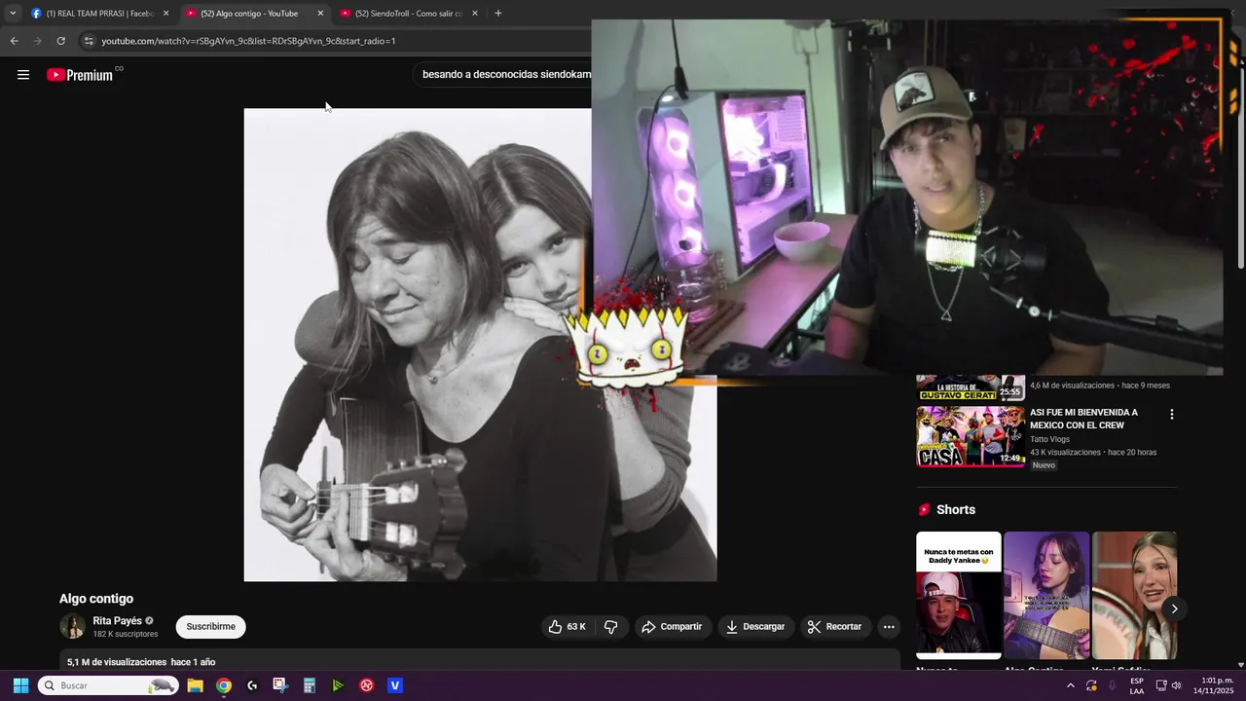Open the YouTube guide hamburger menu

(x=23, y=75)
